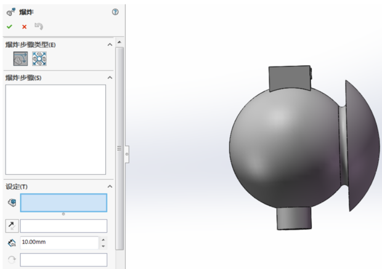Select the top rectangular block on sphere
The height and width of the screenshot is (269, 382).
point(290,78)
